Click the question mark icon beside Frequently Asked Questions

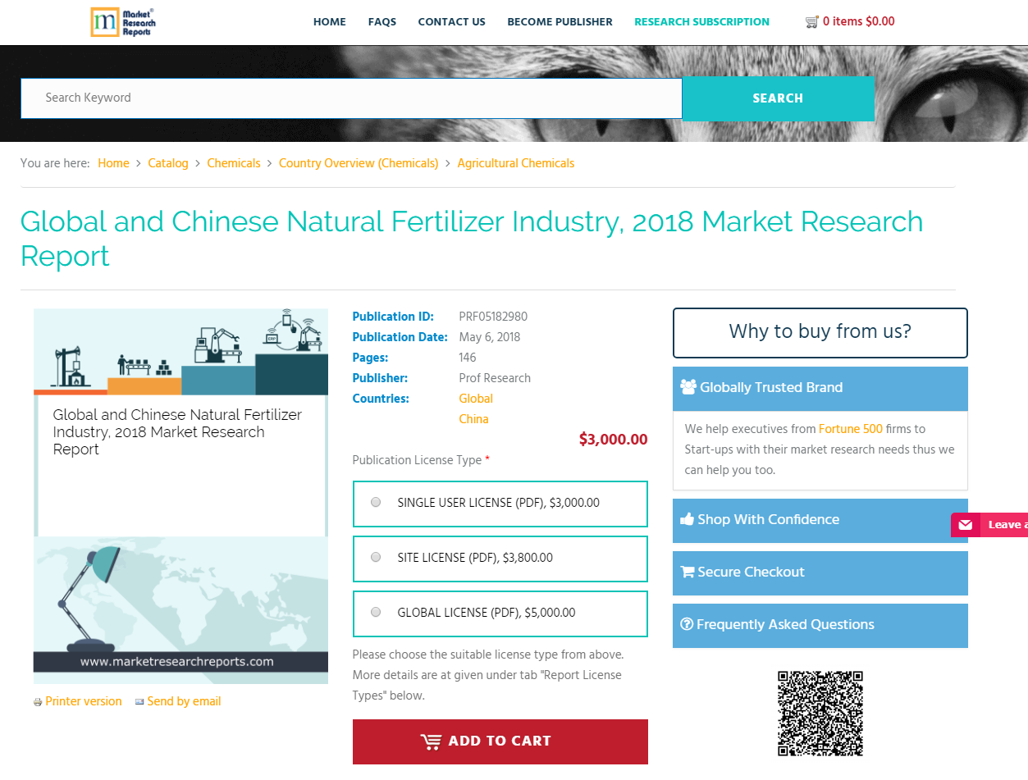pyautogui.click(x=687, y=624)
